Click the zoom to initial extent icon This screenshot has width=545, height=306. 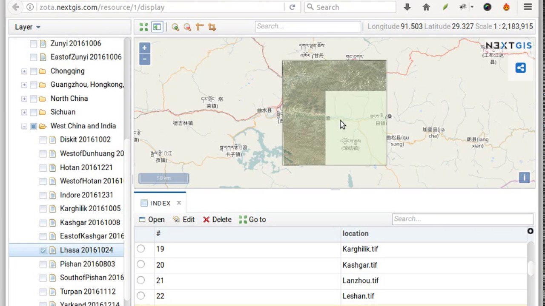pos(144,27)
